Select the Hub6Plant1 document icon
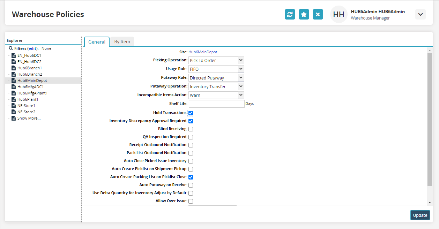Image resolution: width=439 pixels, height=229 pixels. click(14, 99)
